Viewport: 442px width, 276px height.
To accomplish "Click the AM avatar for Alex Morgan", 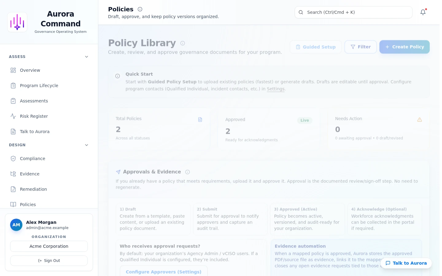I will [16, 225].
